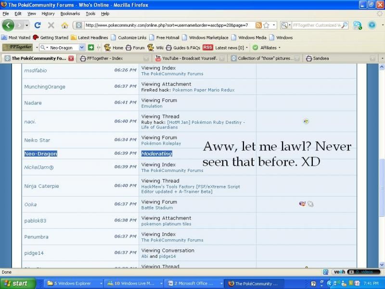Click the RSS feed icon in the address bar
The height and width of the screenshot is (289, 385).
[258, 25]
